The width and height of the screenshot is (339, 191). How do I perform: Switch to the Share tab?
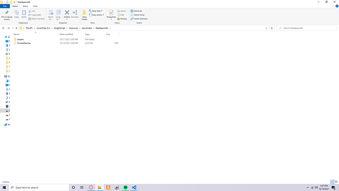[25, 6]
